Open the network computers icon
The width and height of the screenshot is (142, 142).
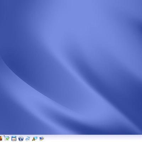(x=35, y=138)
